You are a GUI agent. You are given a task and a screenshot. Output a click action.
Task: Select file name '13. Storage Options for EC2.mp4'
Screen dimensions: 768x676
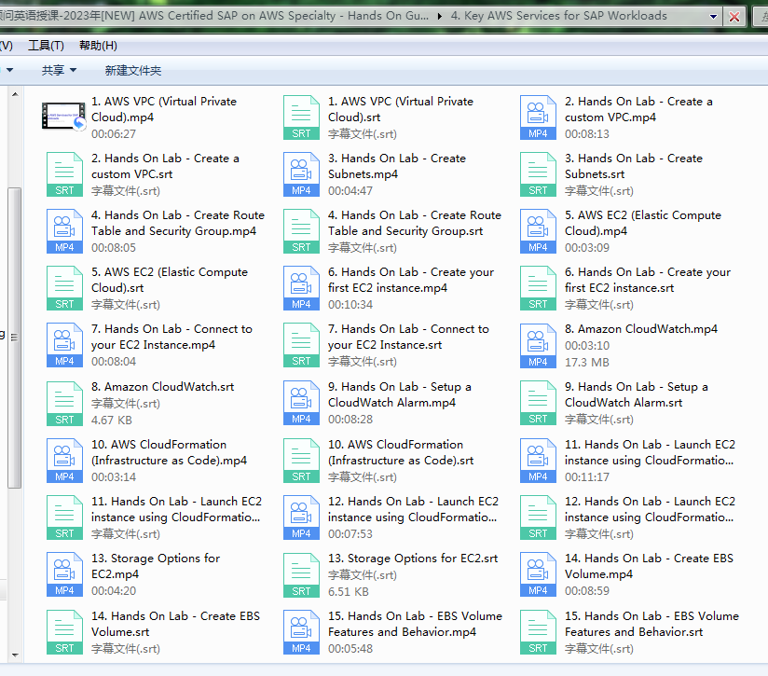pyautogui.click(x=156, y=566)
